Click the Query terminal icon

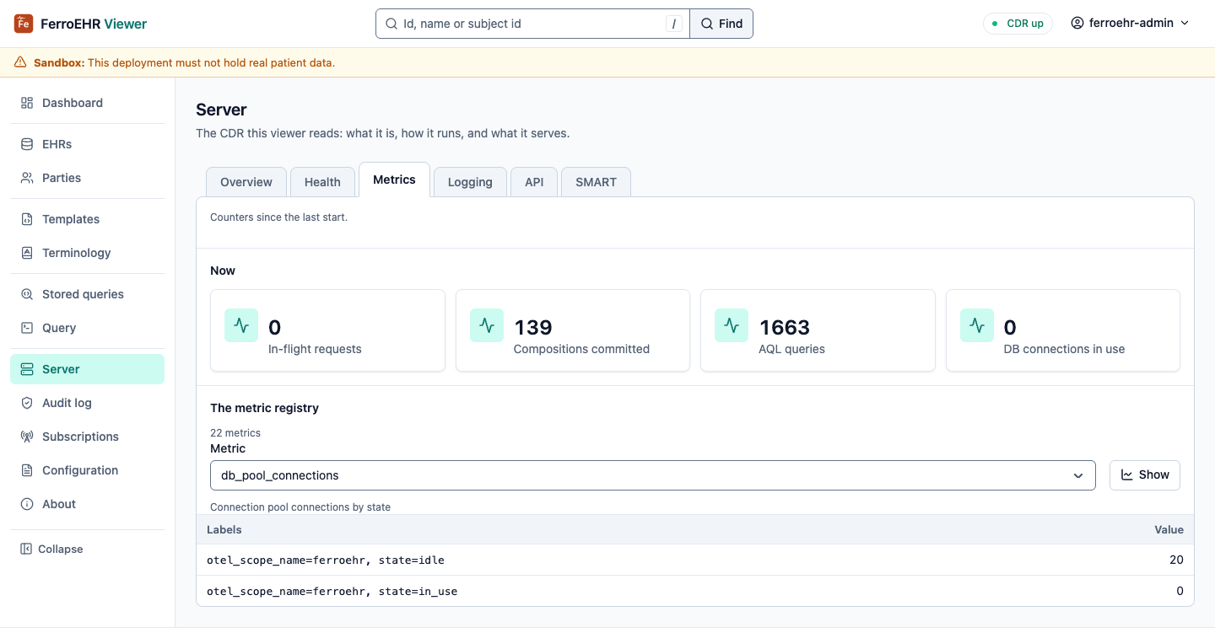coord(27,328)
